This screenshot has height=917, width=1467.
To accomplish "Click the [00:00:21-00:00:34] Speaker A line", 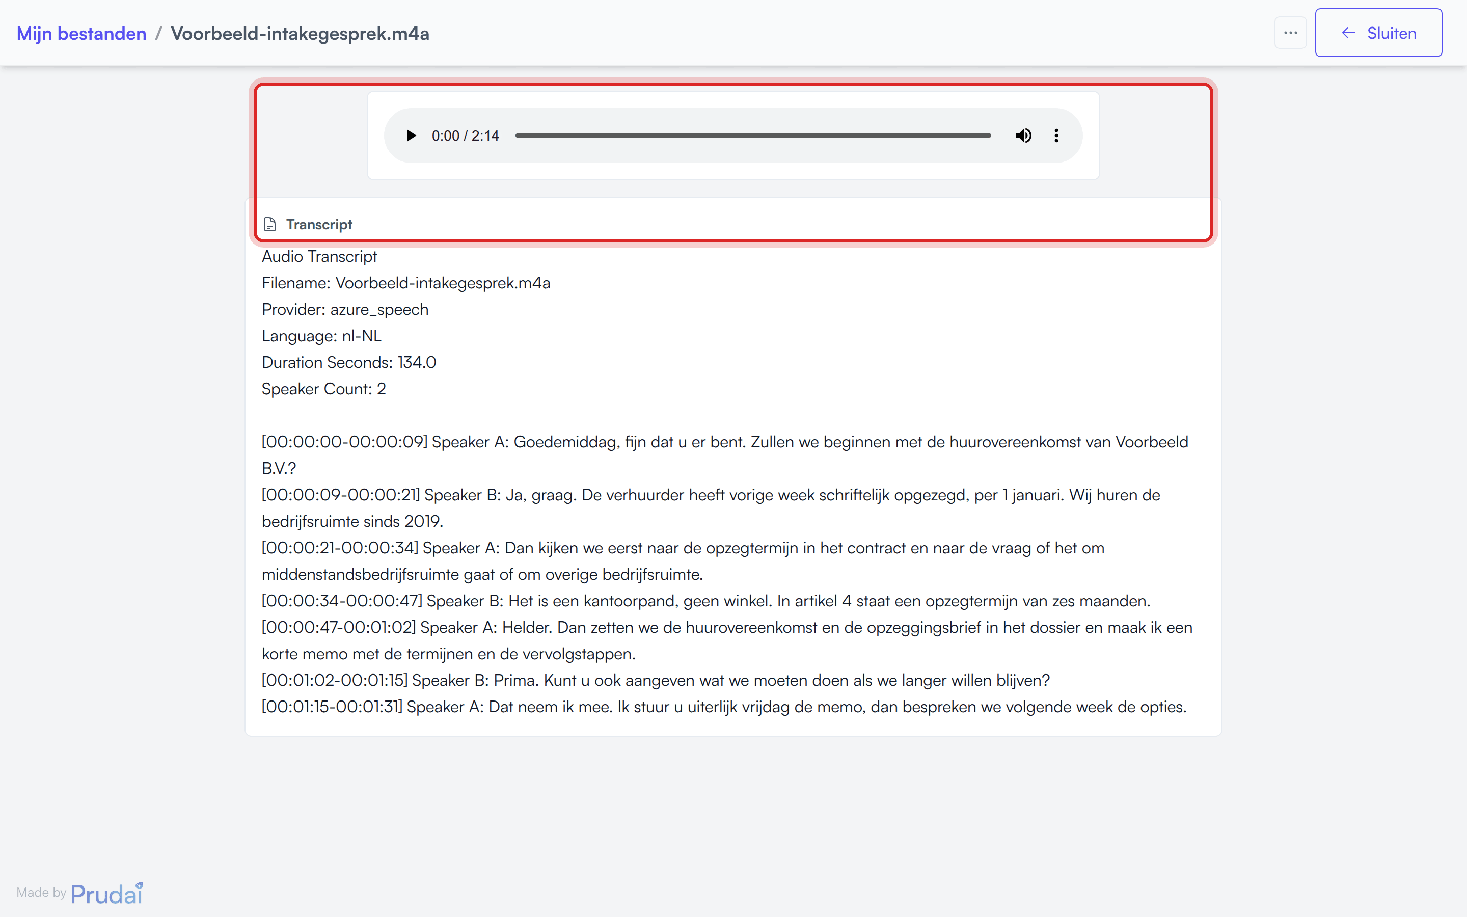I will (683, 561).
